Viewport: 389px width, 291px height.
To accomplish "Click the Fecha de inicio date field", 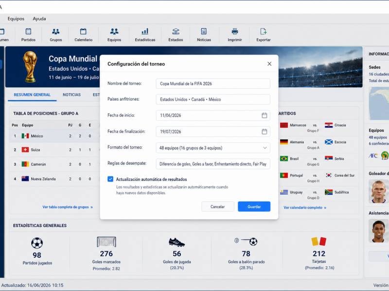I will coord(213,115).
